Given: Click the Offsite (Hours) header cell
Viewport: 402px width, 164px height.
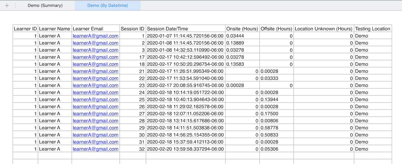Looking at the screenshot, I should coord(276,29).
